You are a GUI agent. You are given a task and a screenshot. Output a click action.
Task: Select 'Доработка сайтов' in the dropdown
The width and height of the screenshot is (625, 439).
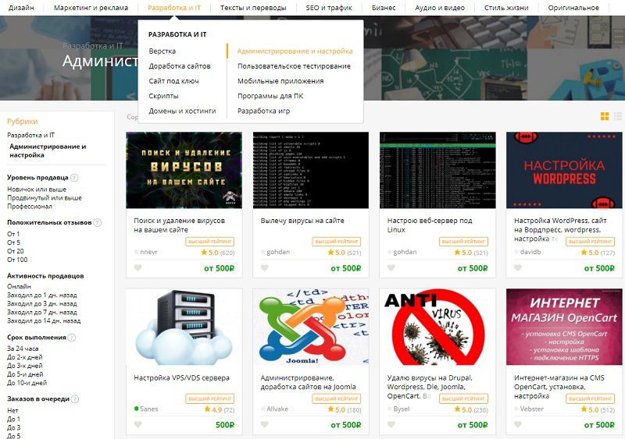(x=180, y=66)
